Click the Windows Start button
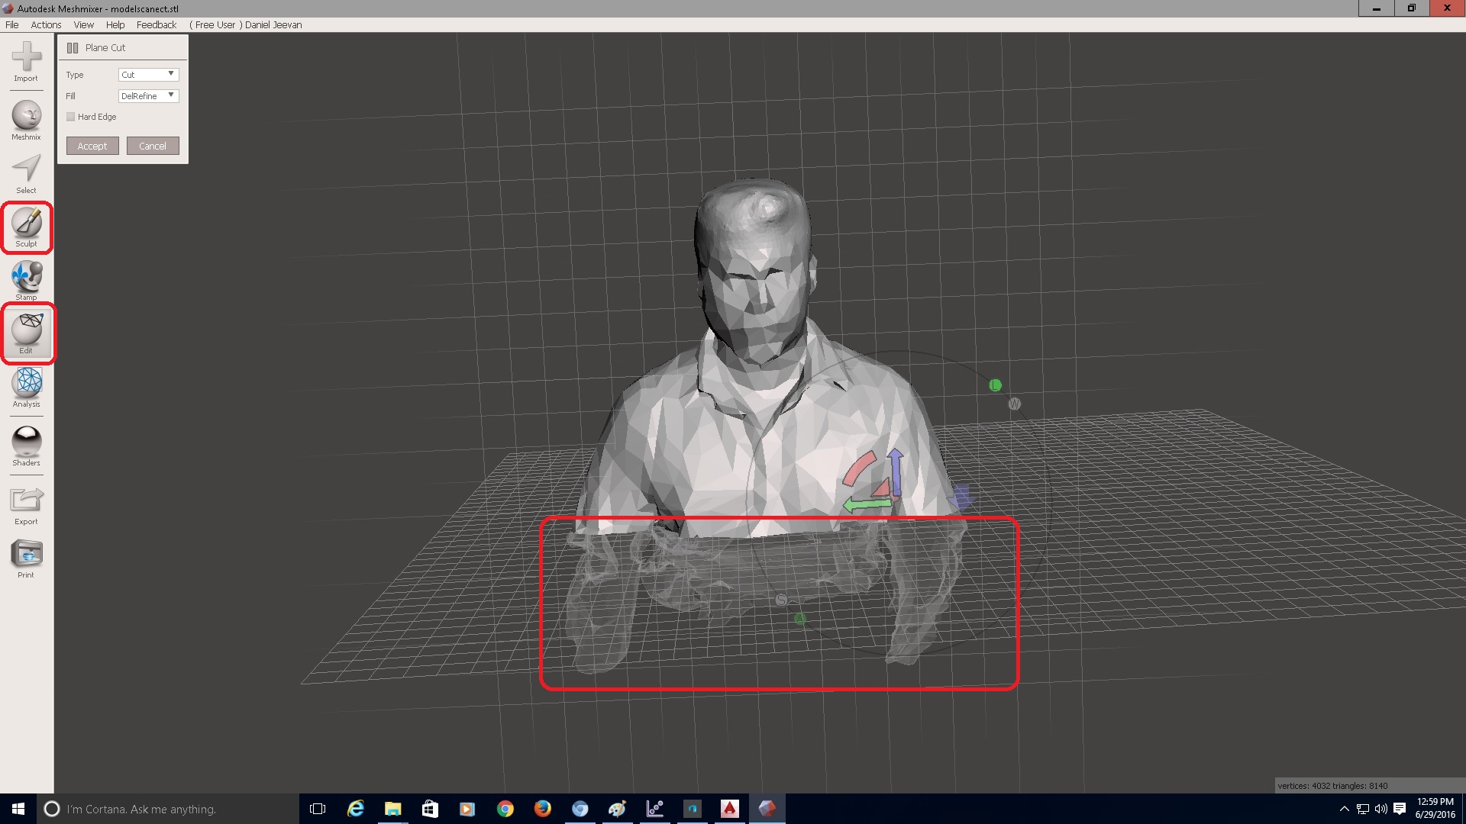The width and height of the screenshot is (1466, 824). 18,809
